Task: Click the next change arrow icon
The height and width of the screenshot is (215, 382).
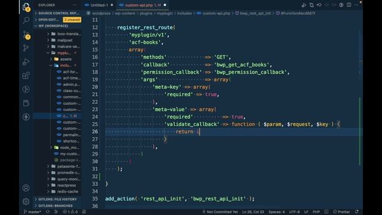Action: [x=334, y=5]
